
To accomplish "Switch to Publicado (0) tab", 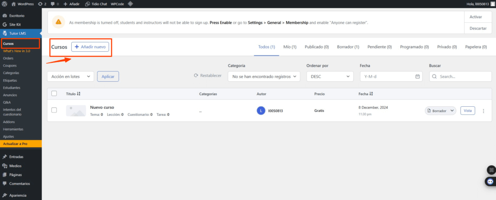I will coord(317,47).
